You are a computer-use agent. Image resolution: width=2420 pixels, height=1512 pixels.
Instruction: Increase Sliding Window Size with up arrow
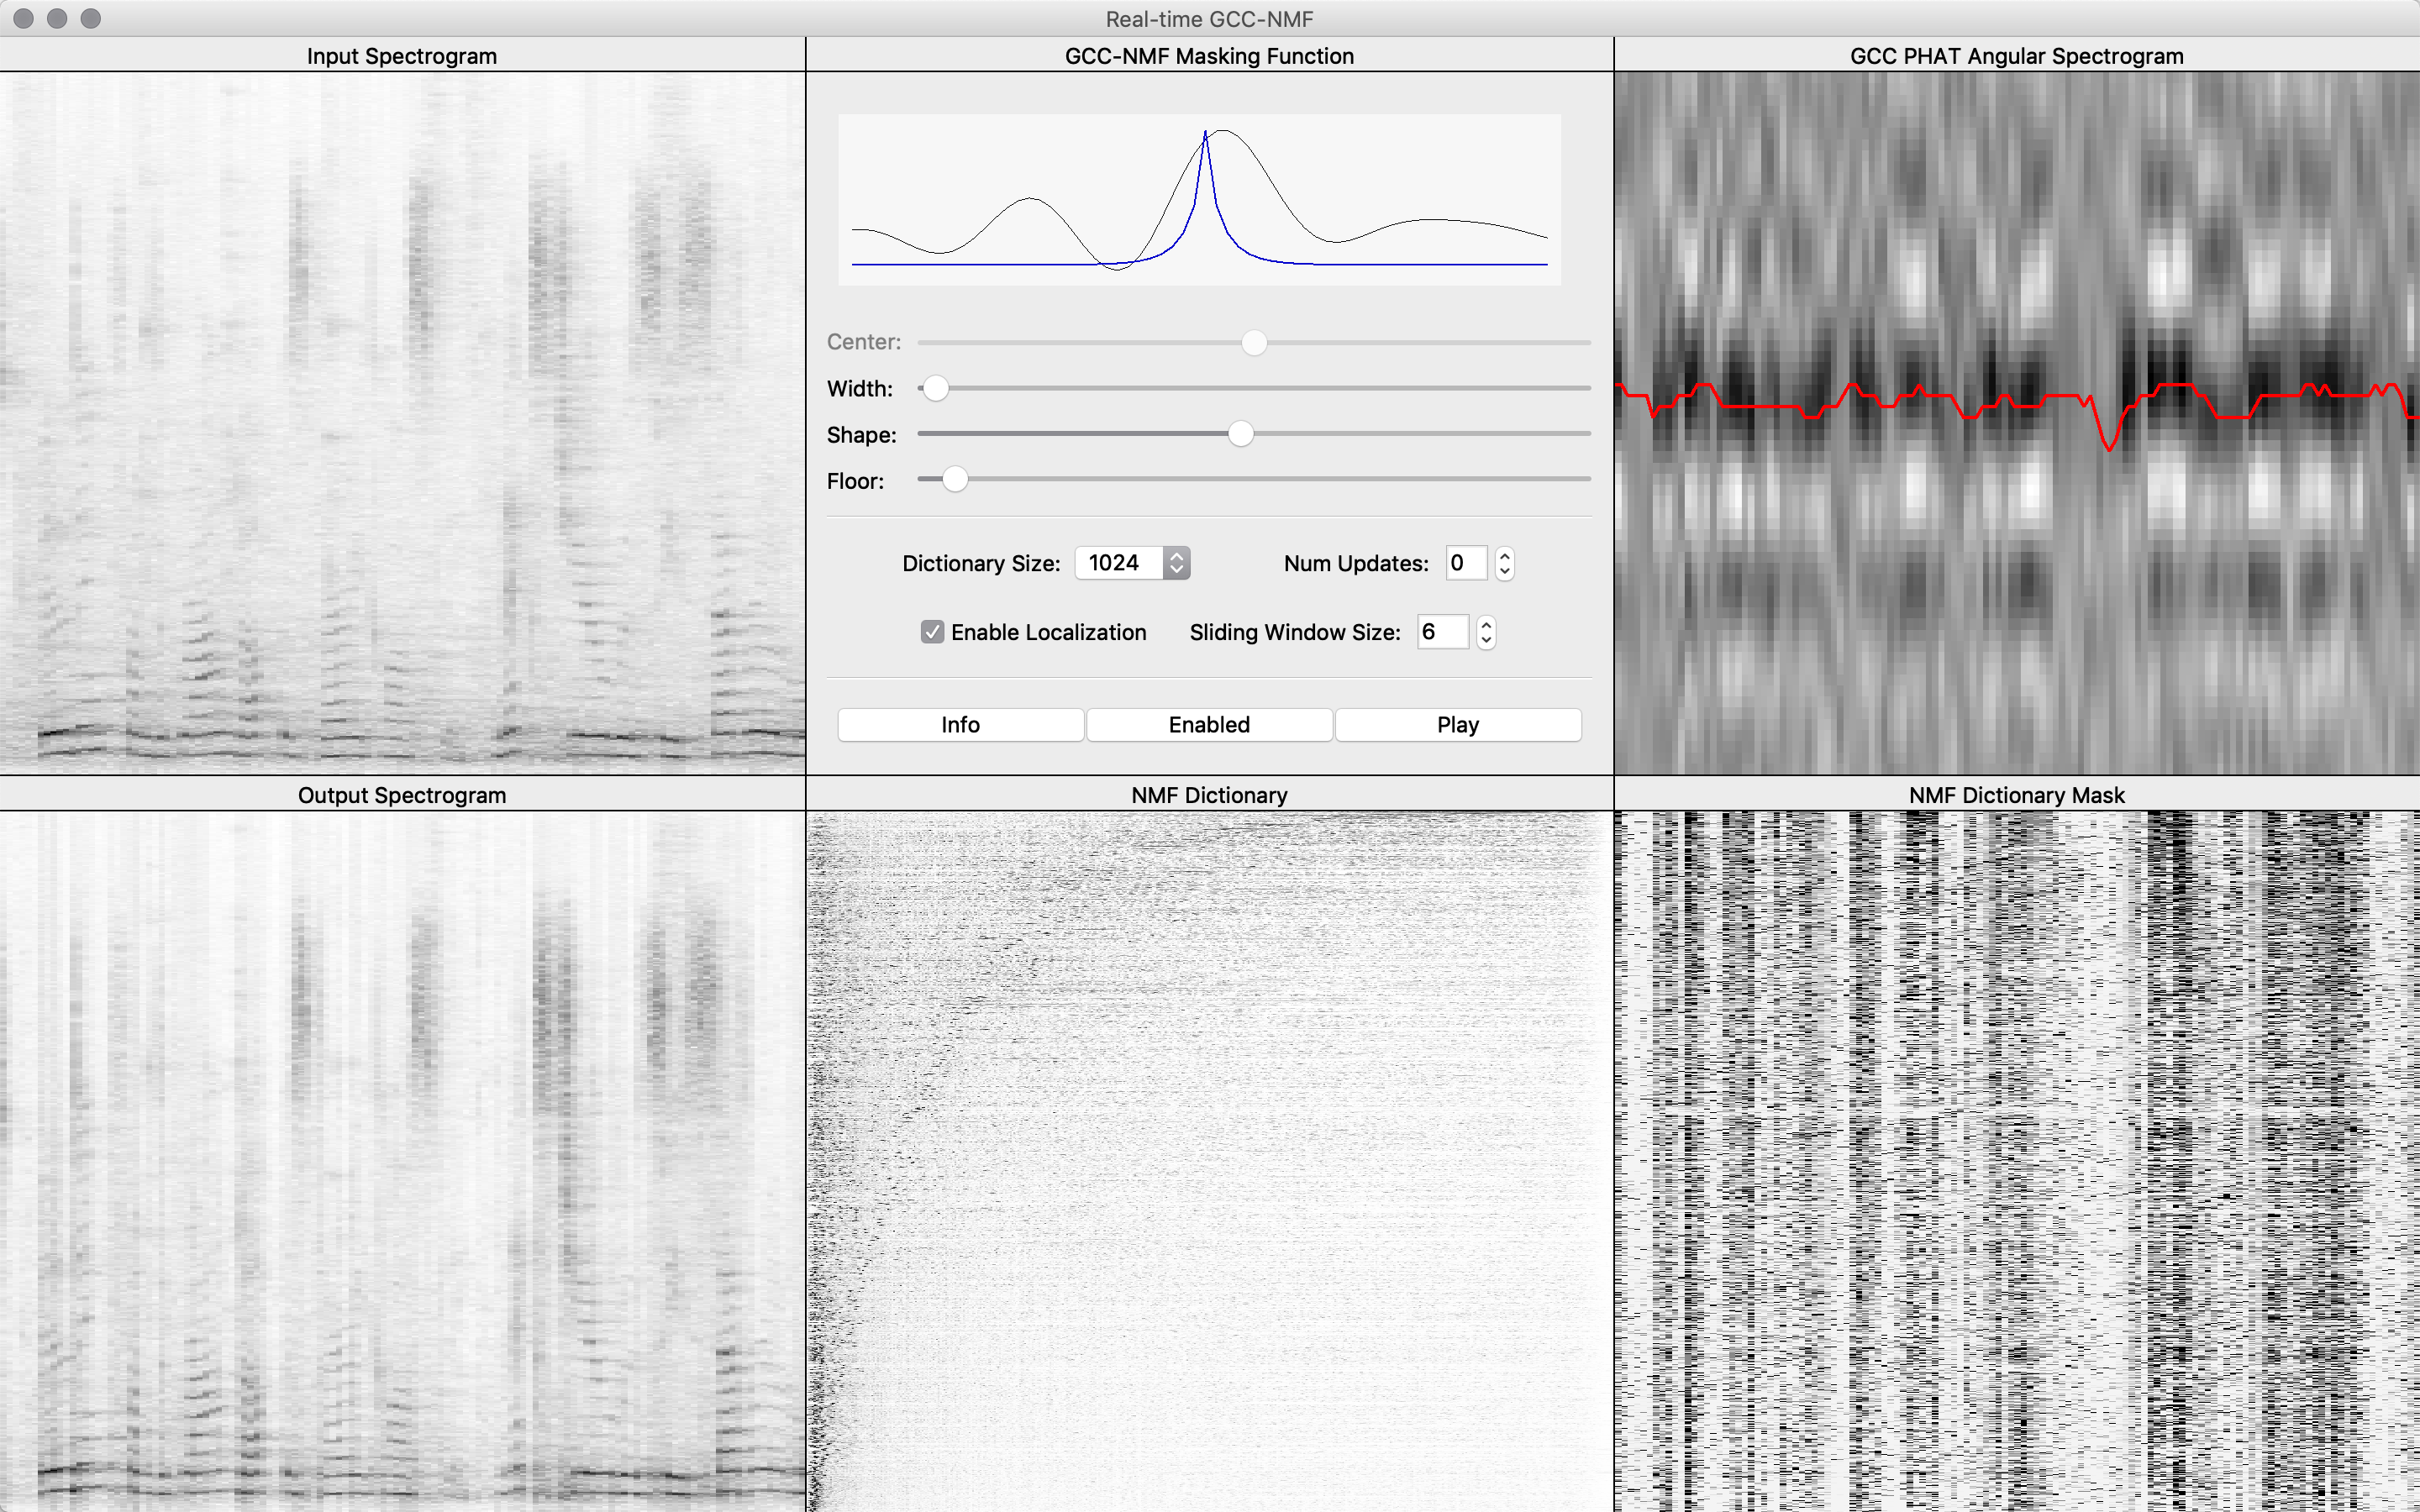[x=1486, y=624]
